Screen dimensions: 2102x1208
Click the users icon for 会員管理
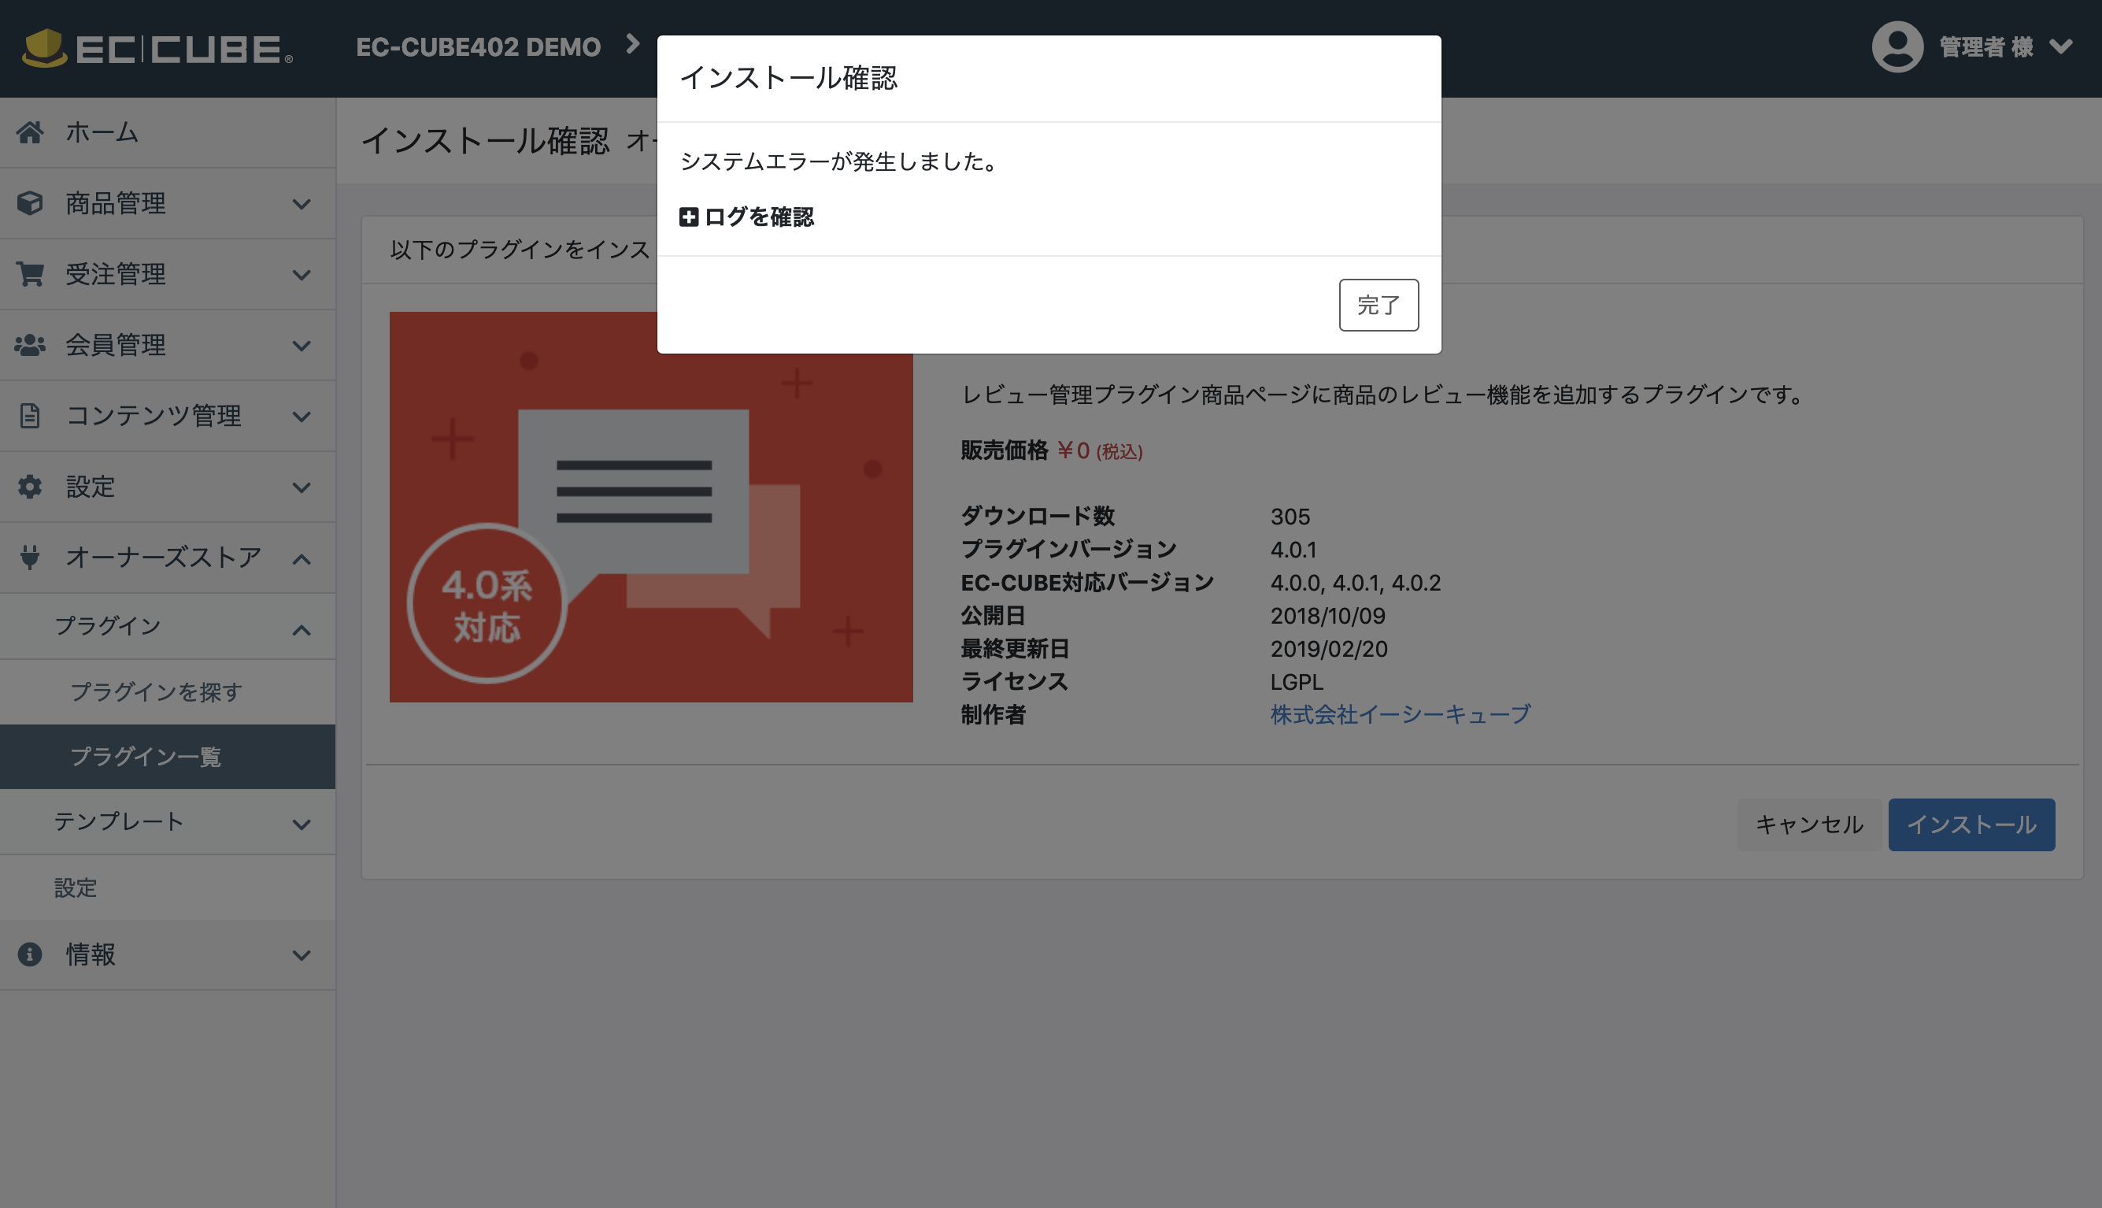tap(30, 345)
